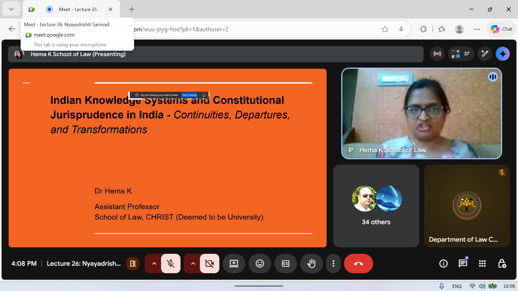This screenshot has width=518, height=291.
Task: Click Stop Sharing in the shared slide
Action: (x=189, y=95)
